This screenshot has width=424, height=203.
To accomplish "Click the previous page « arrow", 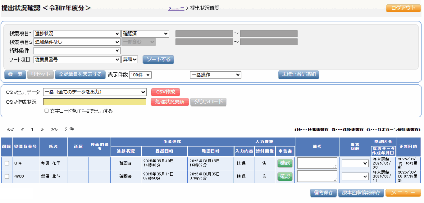I will point(22,130).
